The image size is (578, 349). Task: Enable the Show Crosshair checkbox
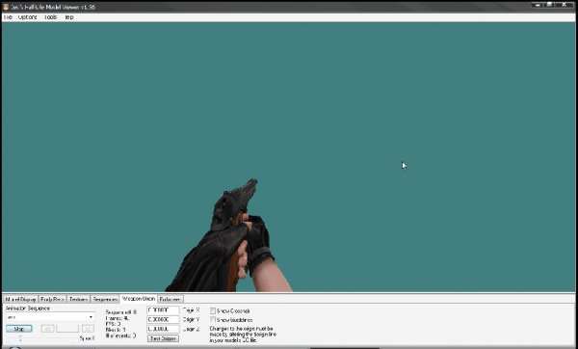click(213, 311)
